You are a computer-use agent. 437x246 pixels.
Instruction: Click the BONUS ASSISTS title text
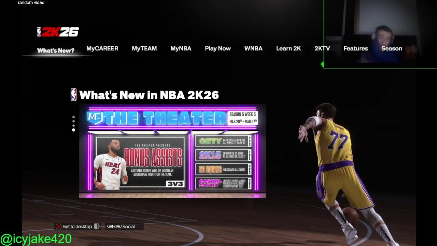(153, 158)
